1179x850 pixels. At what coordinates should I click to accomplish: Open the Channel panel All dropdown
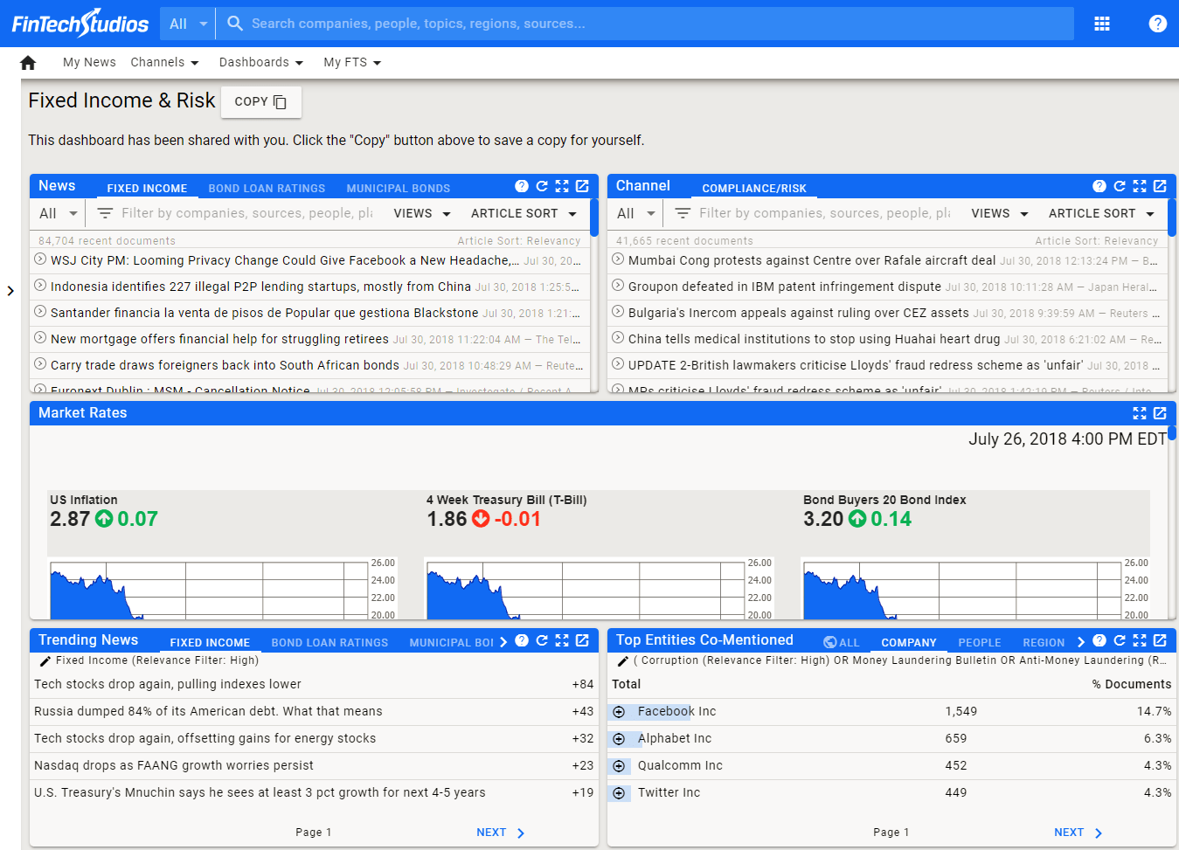pos(636,213)
